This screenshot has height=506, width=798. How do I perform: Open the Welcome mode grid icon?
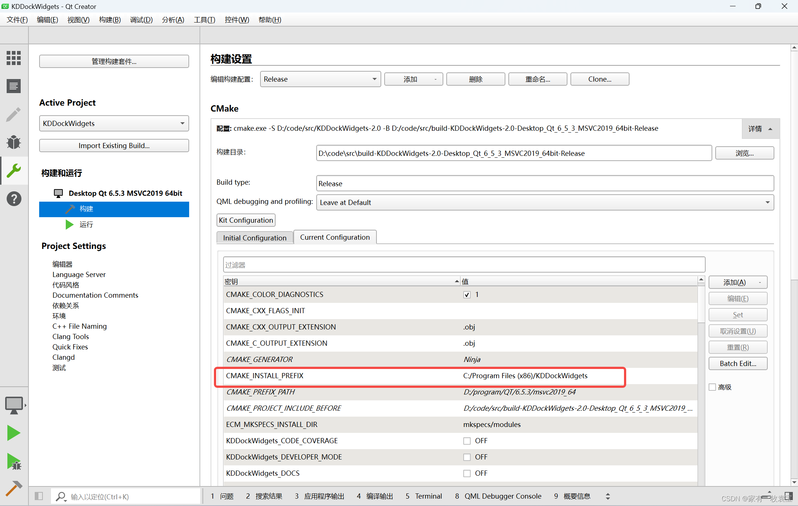click(x=14, y=58)
